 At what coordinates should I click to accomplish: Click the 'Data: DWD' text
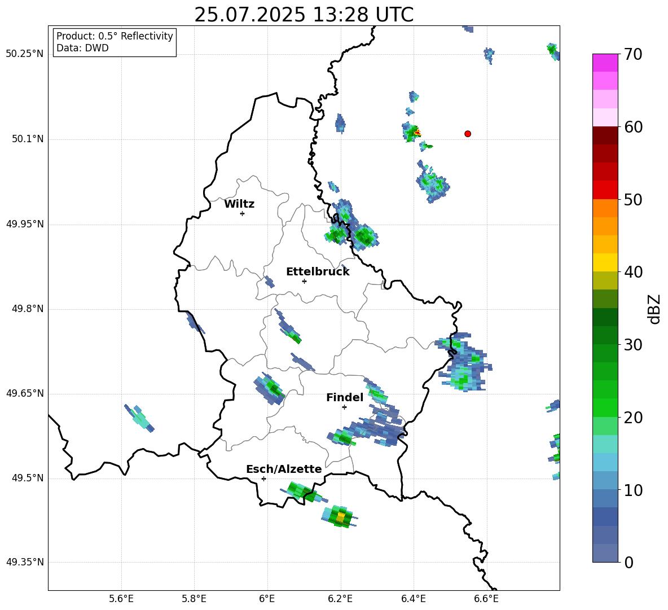pos(82,48)
